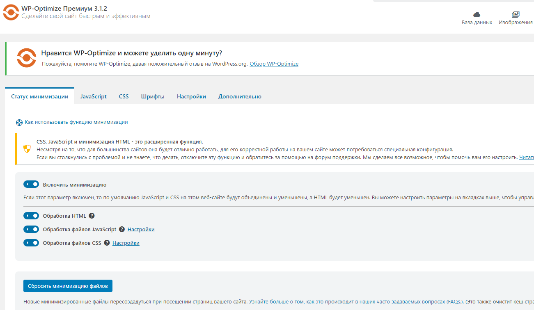This screenshot has width=534, height=310.
Task: Click the Обработка файлов CSS label
Action: coord(72,243)
